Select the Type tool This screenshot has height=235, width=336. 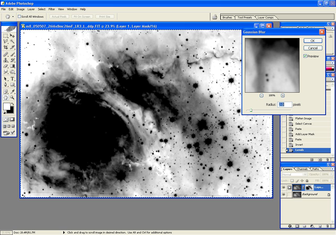[x=12, y=79]
